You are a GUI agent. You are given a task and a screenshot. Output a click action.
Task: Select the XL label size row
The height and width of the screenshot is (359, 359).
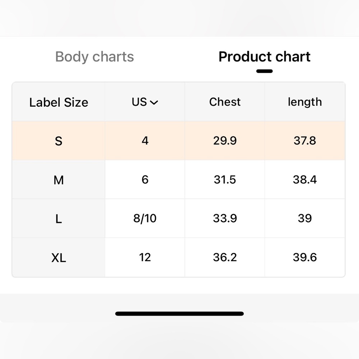coord(59,257)
